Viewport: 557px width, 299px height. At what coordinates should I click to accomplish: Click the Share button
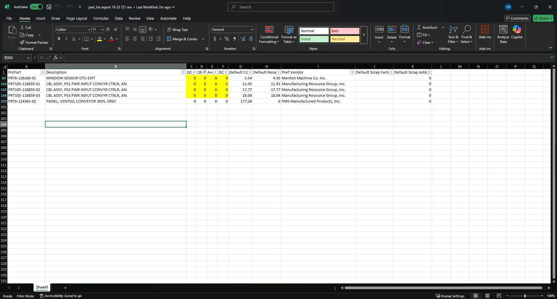543,18
